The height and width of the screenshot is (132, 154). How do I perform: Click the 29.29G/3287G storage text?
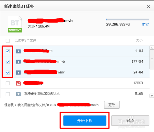tap(118, 24)
